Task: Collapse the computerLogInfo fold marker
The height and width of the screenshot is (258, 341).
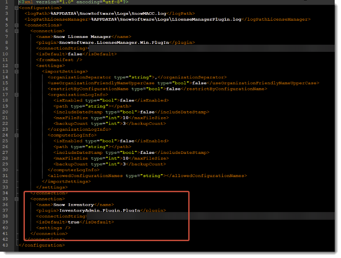Action: click(16, 135)
